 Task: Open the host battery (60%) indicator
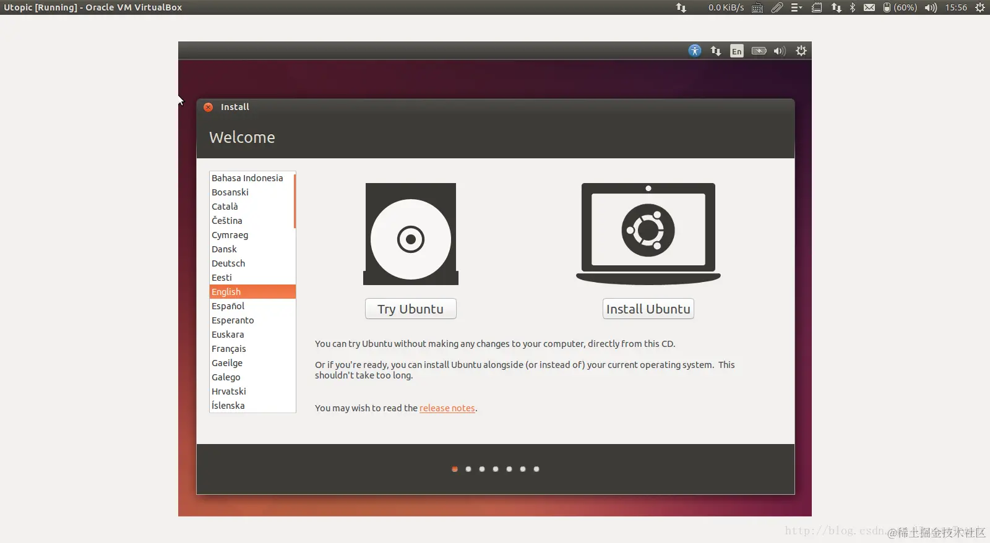click(900, 7)
